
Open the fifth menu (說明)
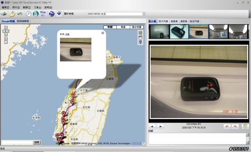pyautogui.click(x=48, y=7)
